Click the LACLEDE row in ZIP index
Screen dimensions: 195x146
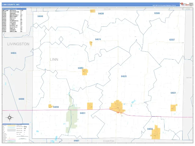click(x=12, y=23)
